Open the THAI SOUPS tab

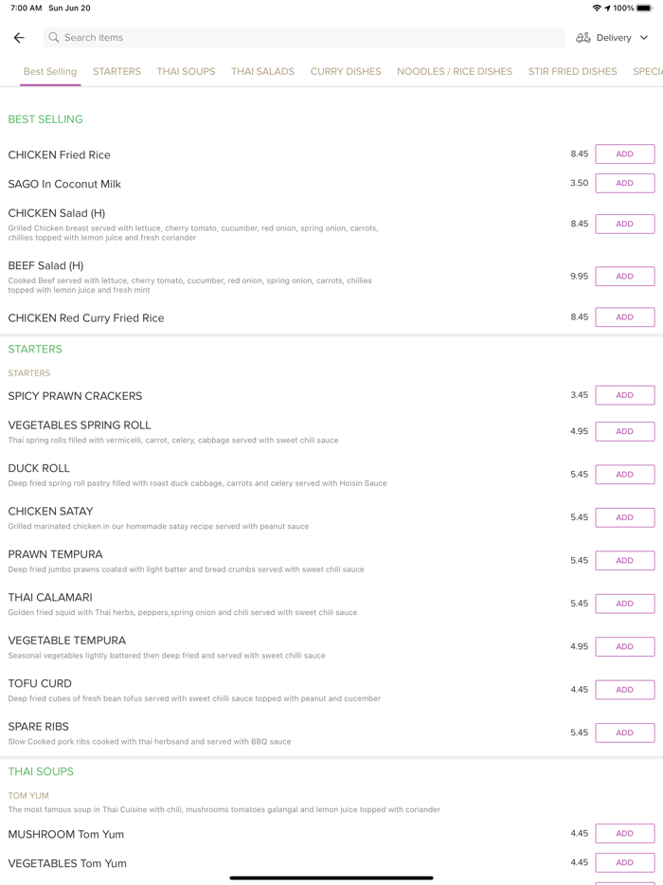186,71
